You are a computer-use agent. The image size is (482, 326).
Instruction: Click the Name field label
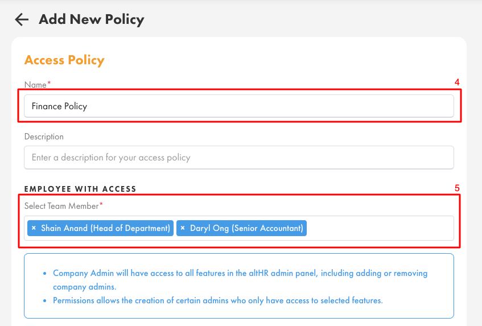[36, 85]
